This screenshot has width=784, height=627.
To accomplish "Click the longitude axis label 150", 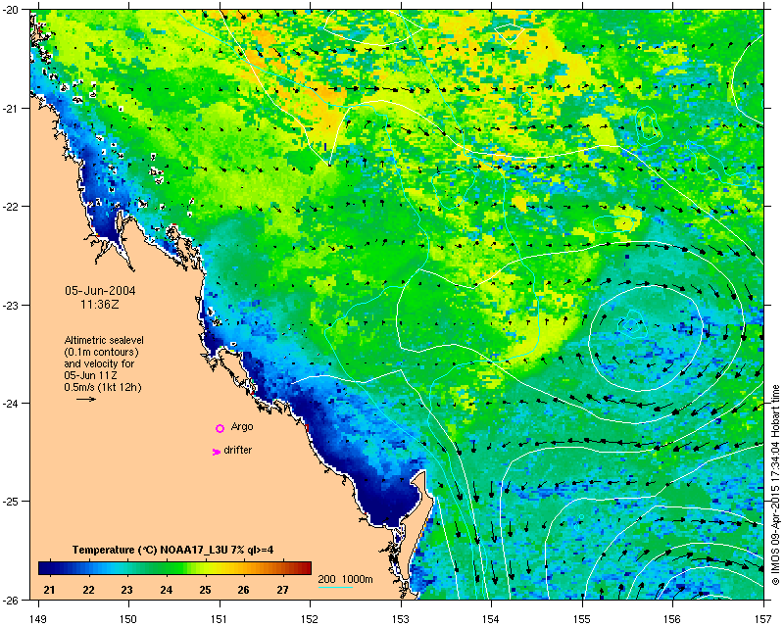I will [128, 619].
